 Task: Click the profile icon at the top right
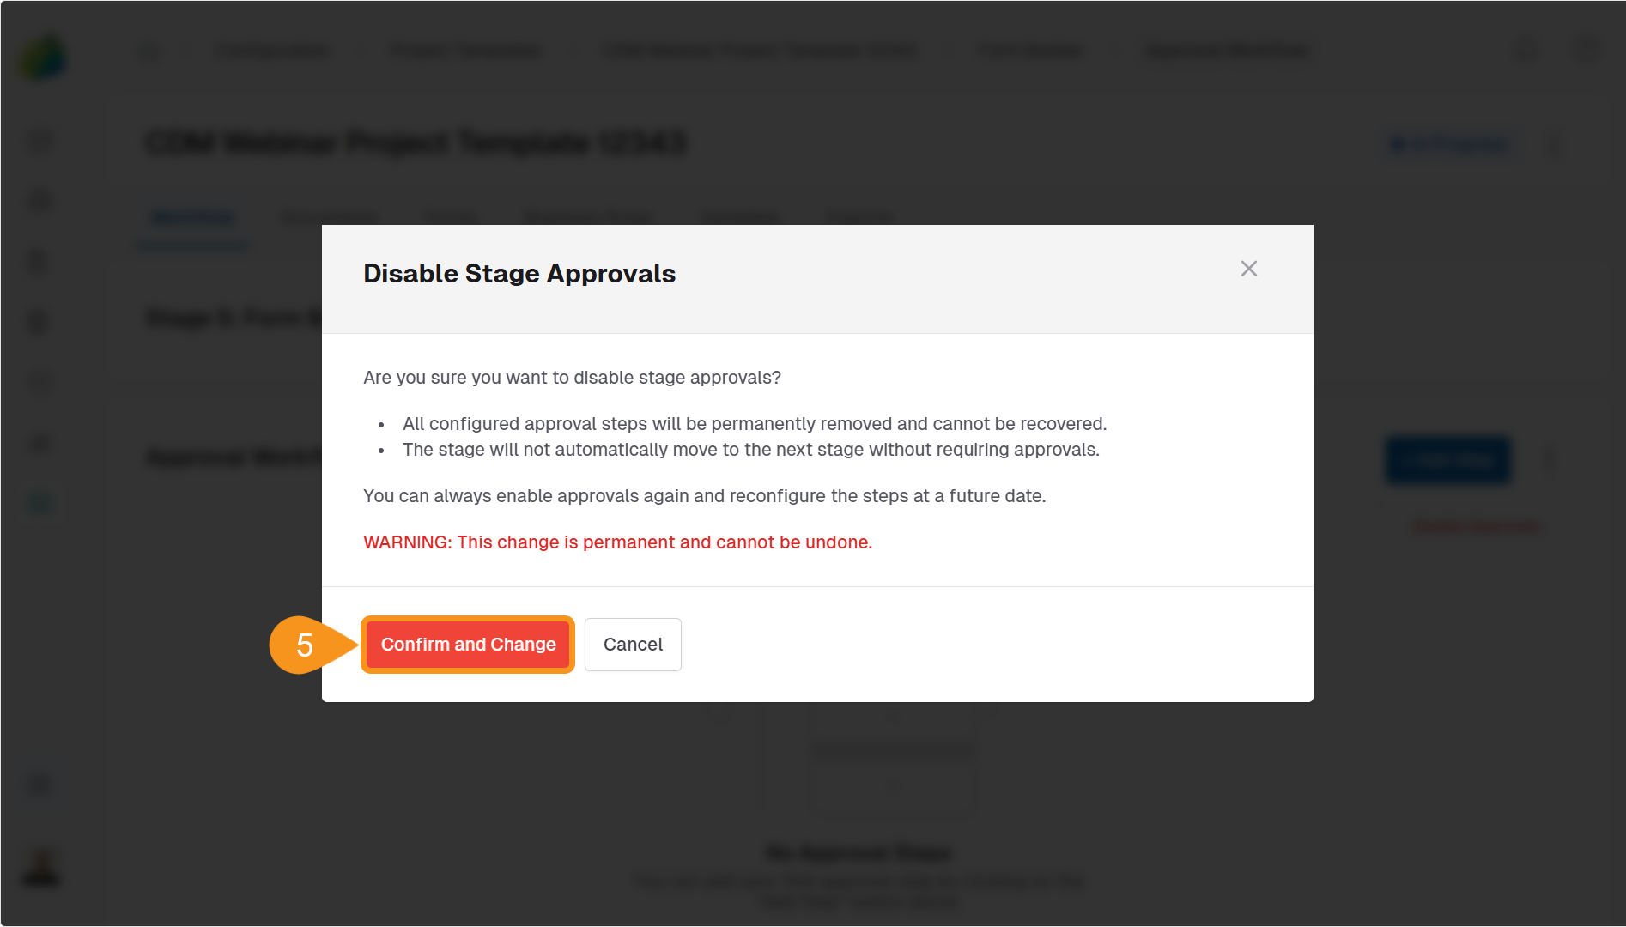[x=1585, y=51]
